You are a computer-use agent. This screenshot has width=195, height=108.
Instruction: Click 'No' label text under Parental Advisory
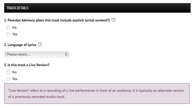(x=15, y=28)
